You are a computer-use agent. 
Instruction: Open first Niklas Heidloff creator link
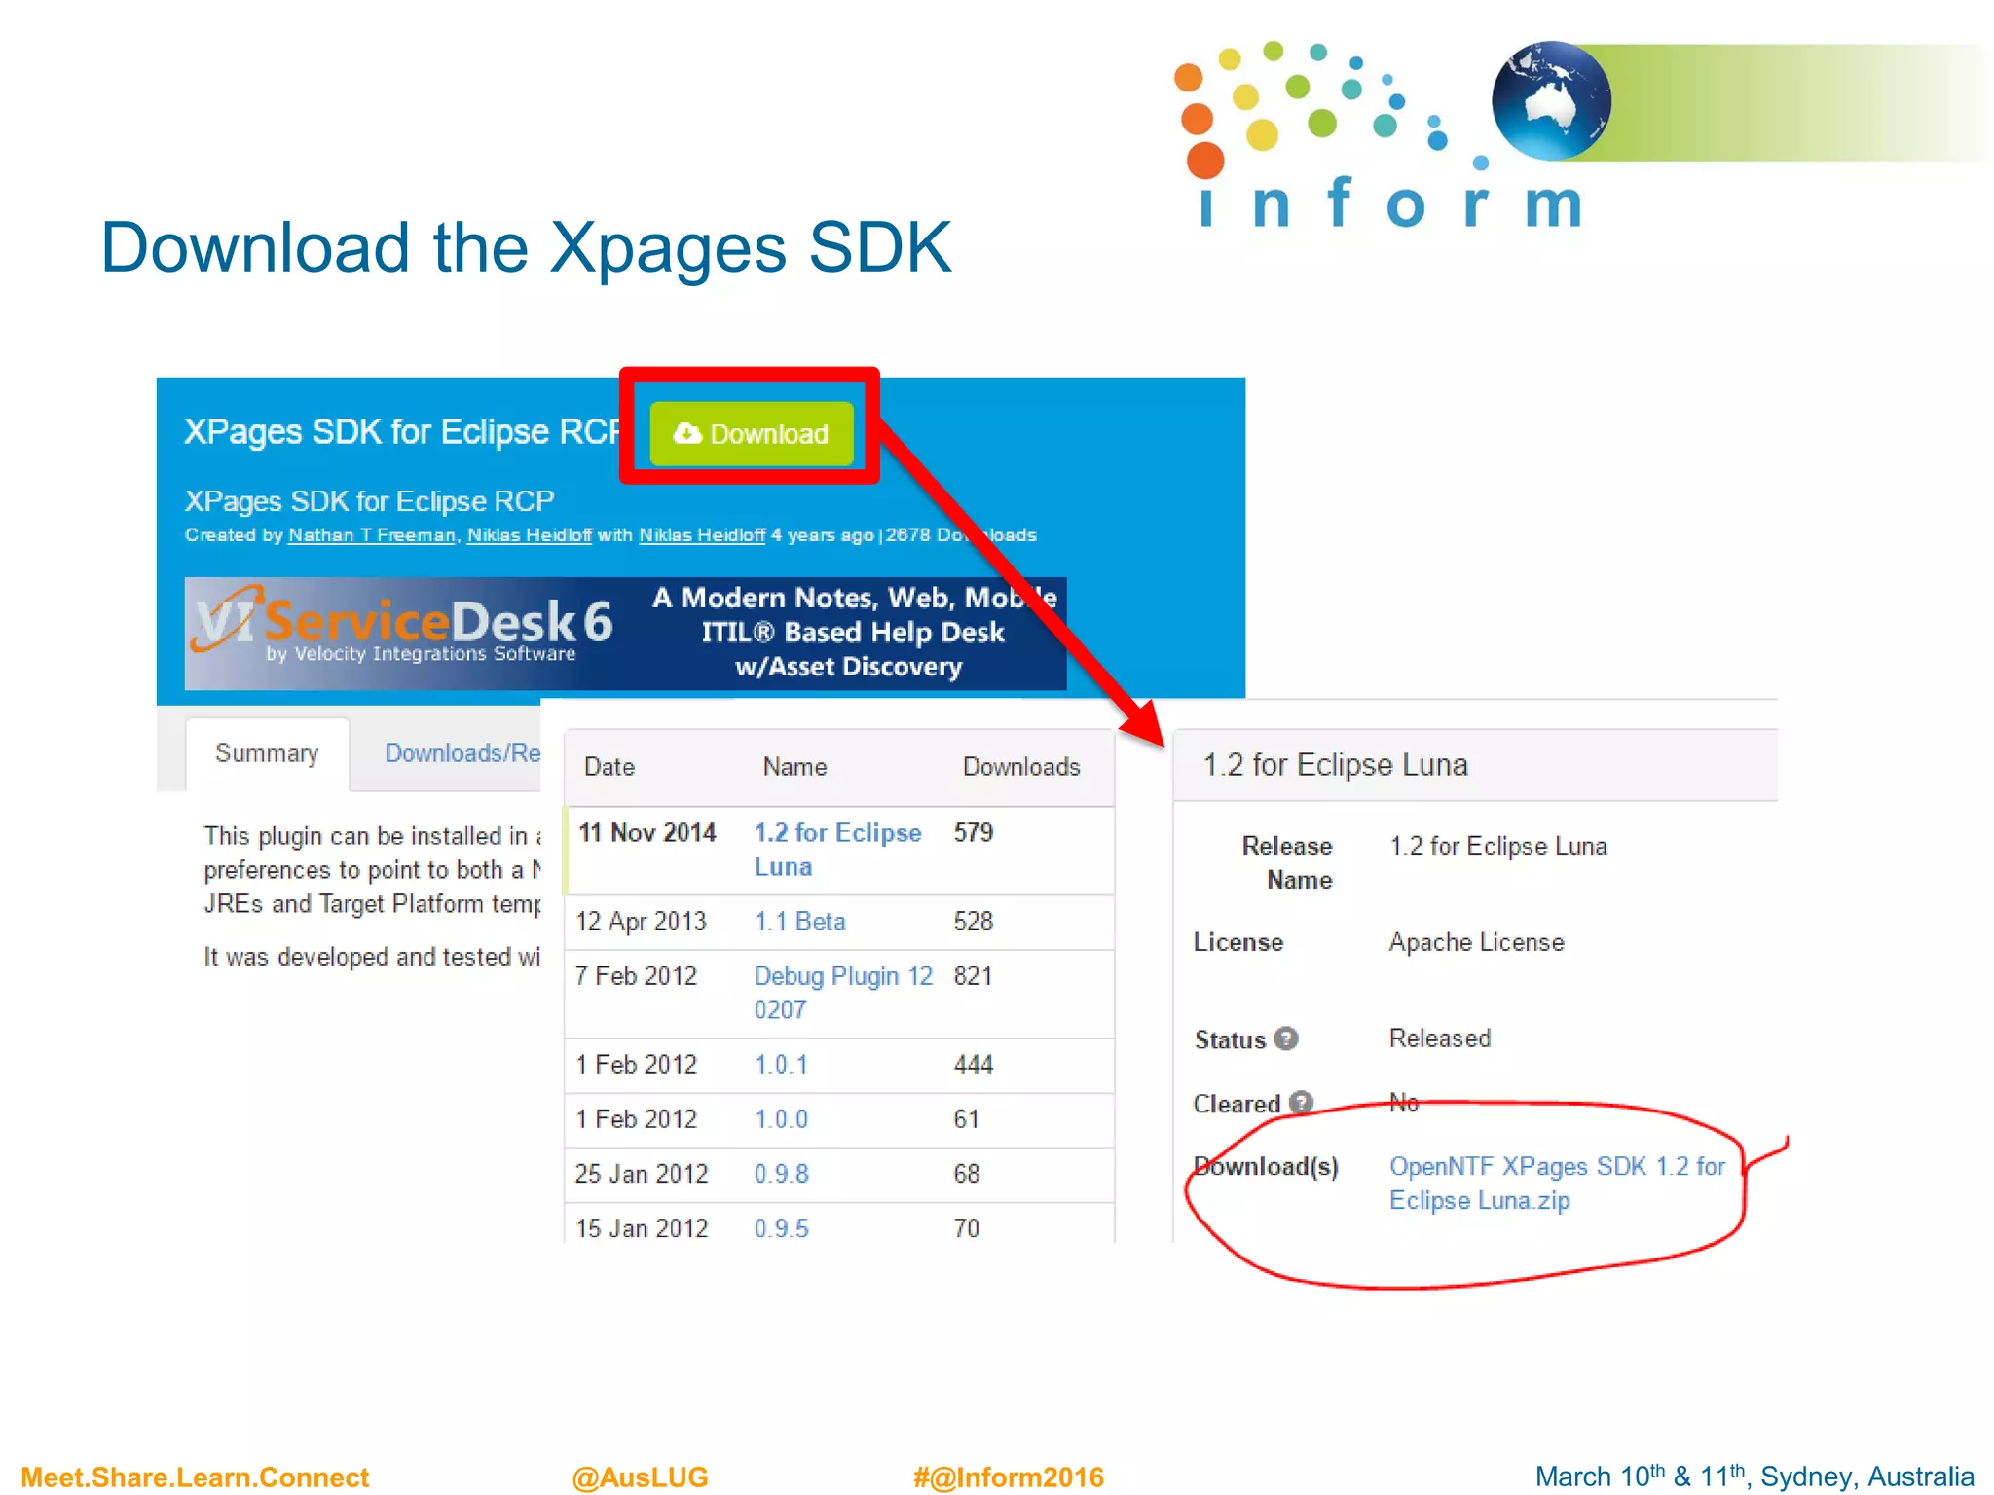529,535
